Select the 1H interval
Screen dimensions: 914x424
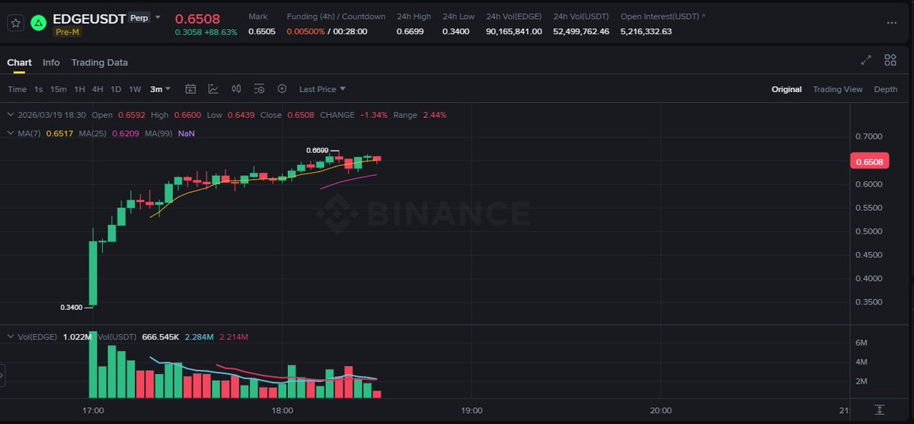click(x=79, y=89)
